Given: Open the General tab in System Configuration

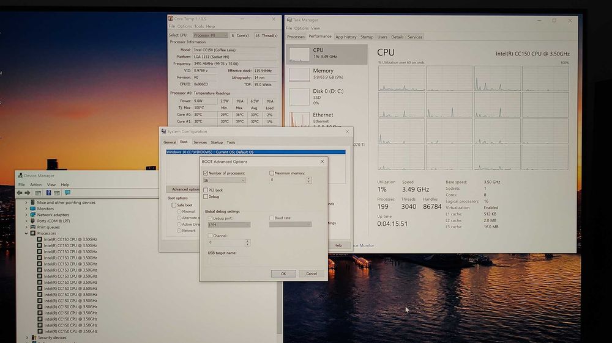Looking at the screenshot, I should pyautogui.click(x=170, y=142).
